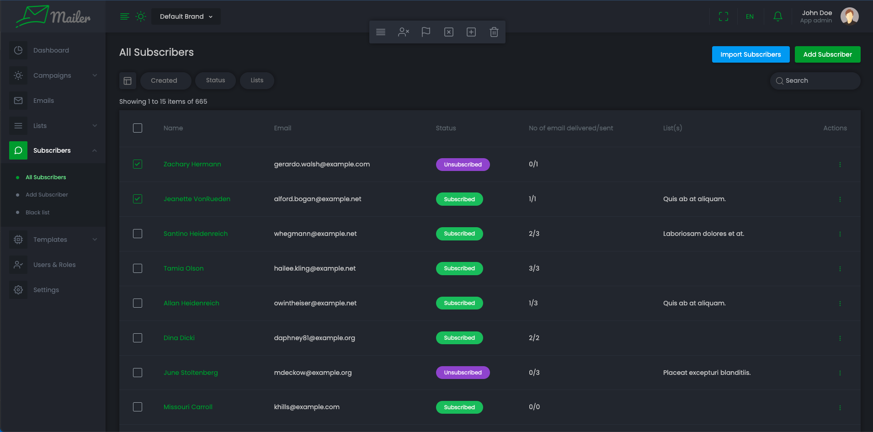Uncheck Zachary Hermann's row checkbox

coord(138,164)
